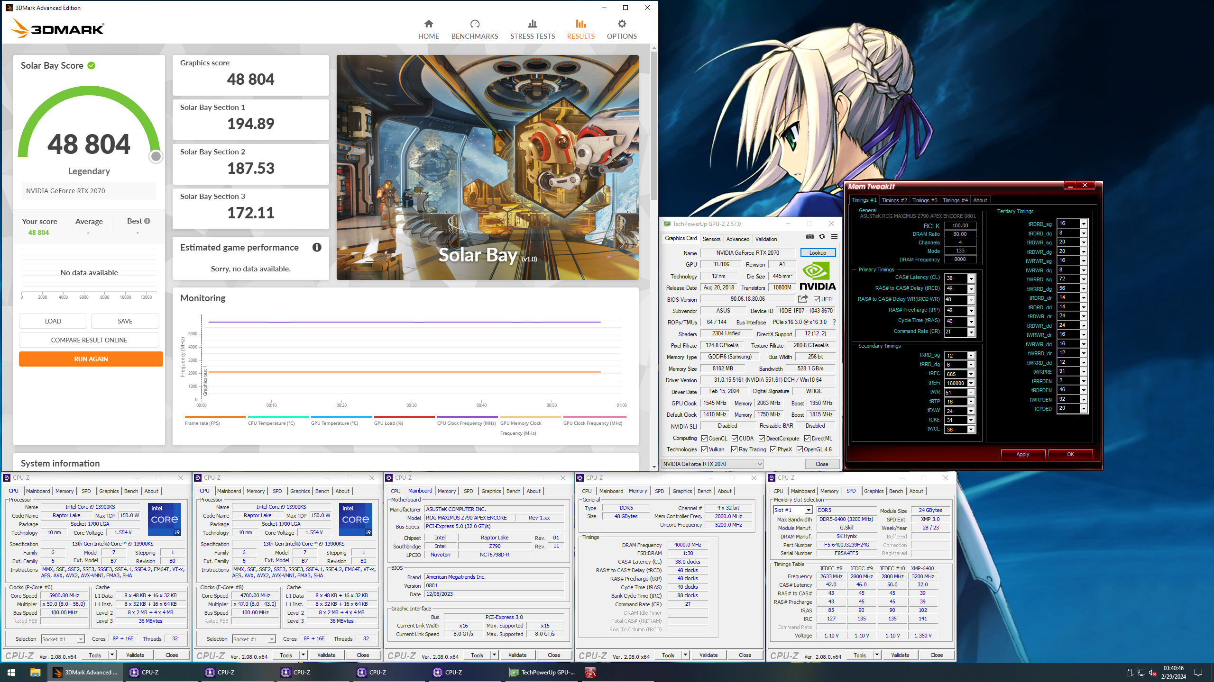Open the Bench tab in first CPU-Z

[x=131, y=491]
